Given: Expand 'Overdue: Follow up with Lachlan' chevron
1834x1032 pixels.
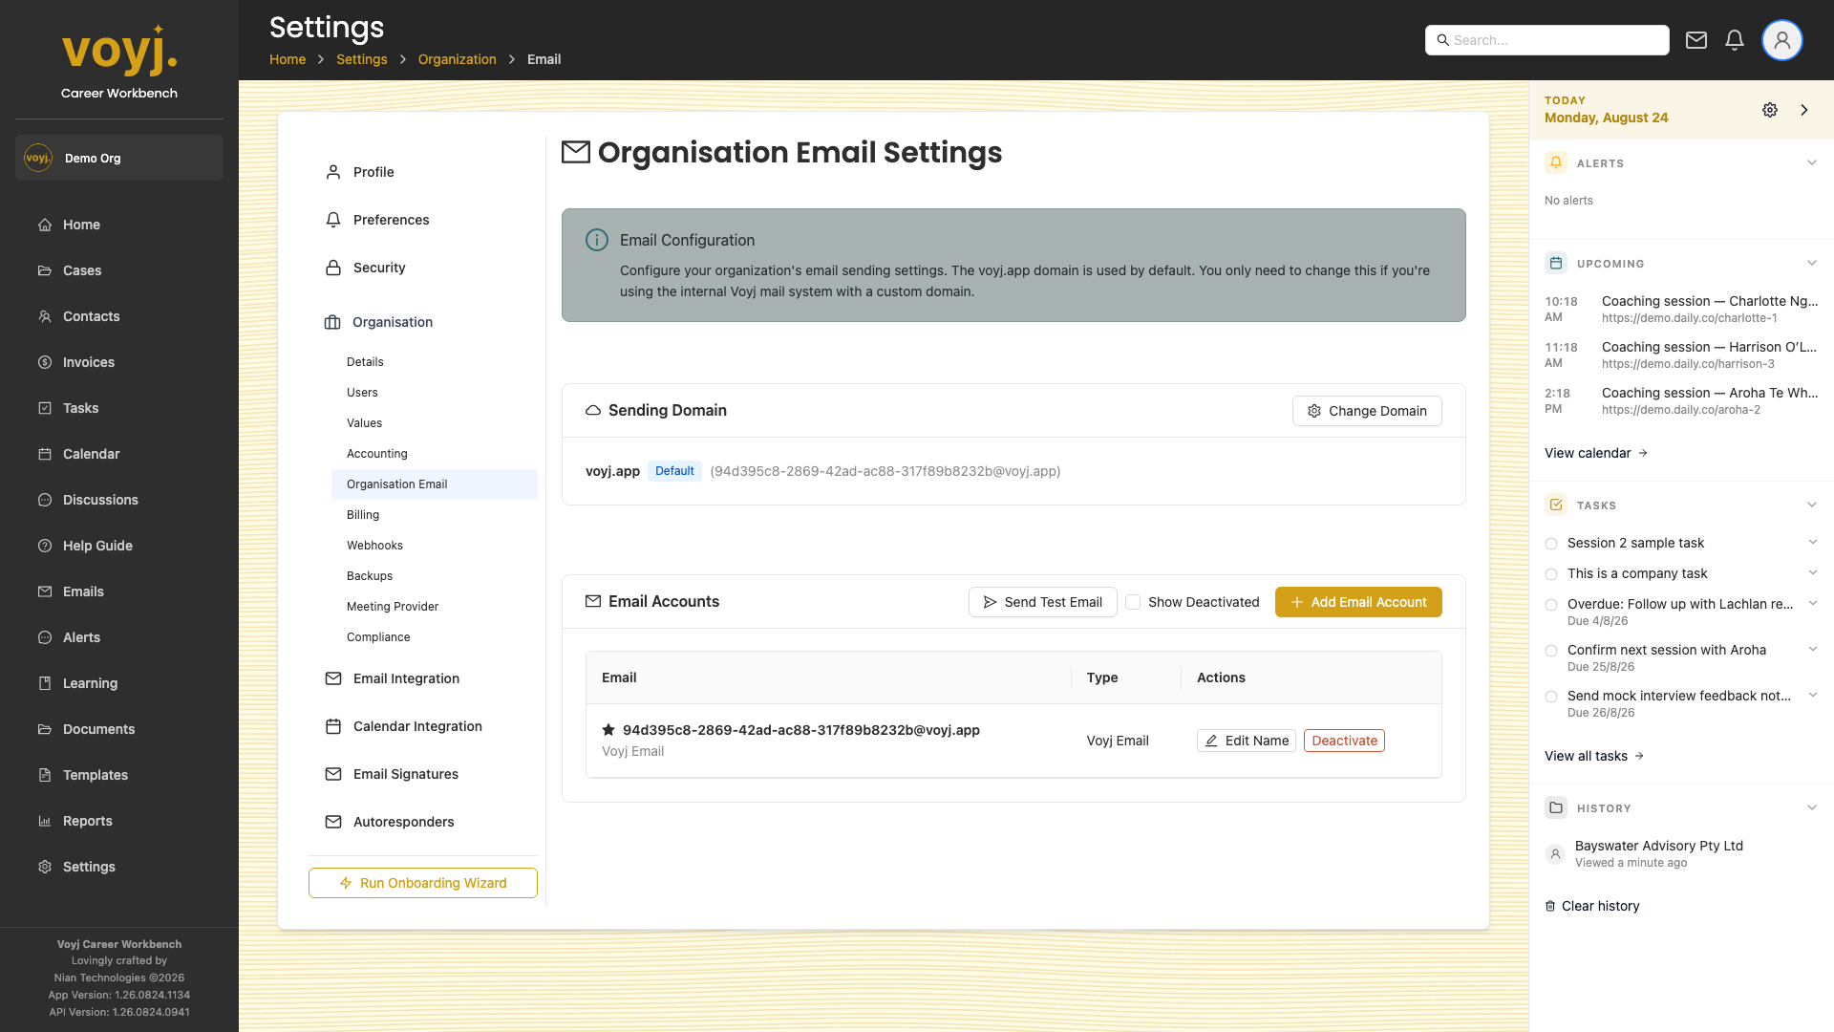Looking at the screenshot, I should tap(1813, 603).
